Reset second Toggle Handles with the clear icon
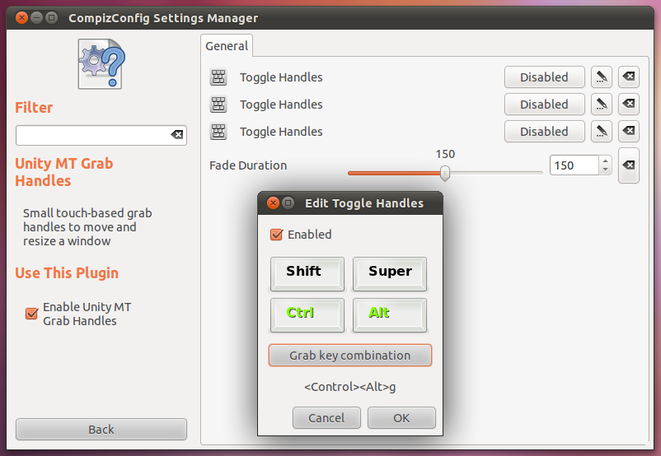The image size is (661, 456). tap(628, 105)
